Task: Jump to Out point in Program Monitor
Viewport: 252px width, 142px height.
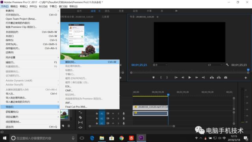Action: (x=203, y=77)
